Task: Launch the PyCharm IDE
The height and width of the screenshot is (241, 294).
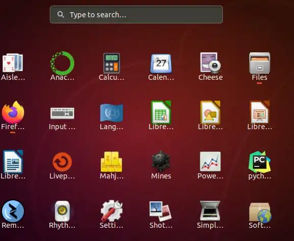Action: click(260, 162)
